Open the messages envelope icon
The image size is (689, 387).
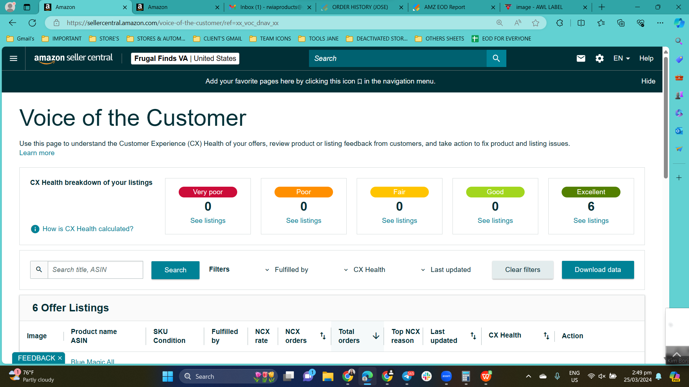tap(581, 58)
